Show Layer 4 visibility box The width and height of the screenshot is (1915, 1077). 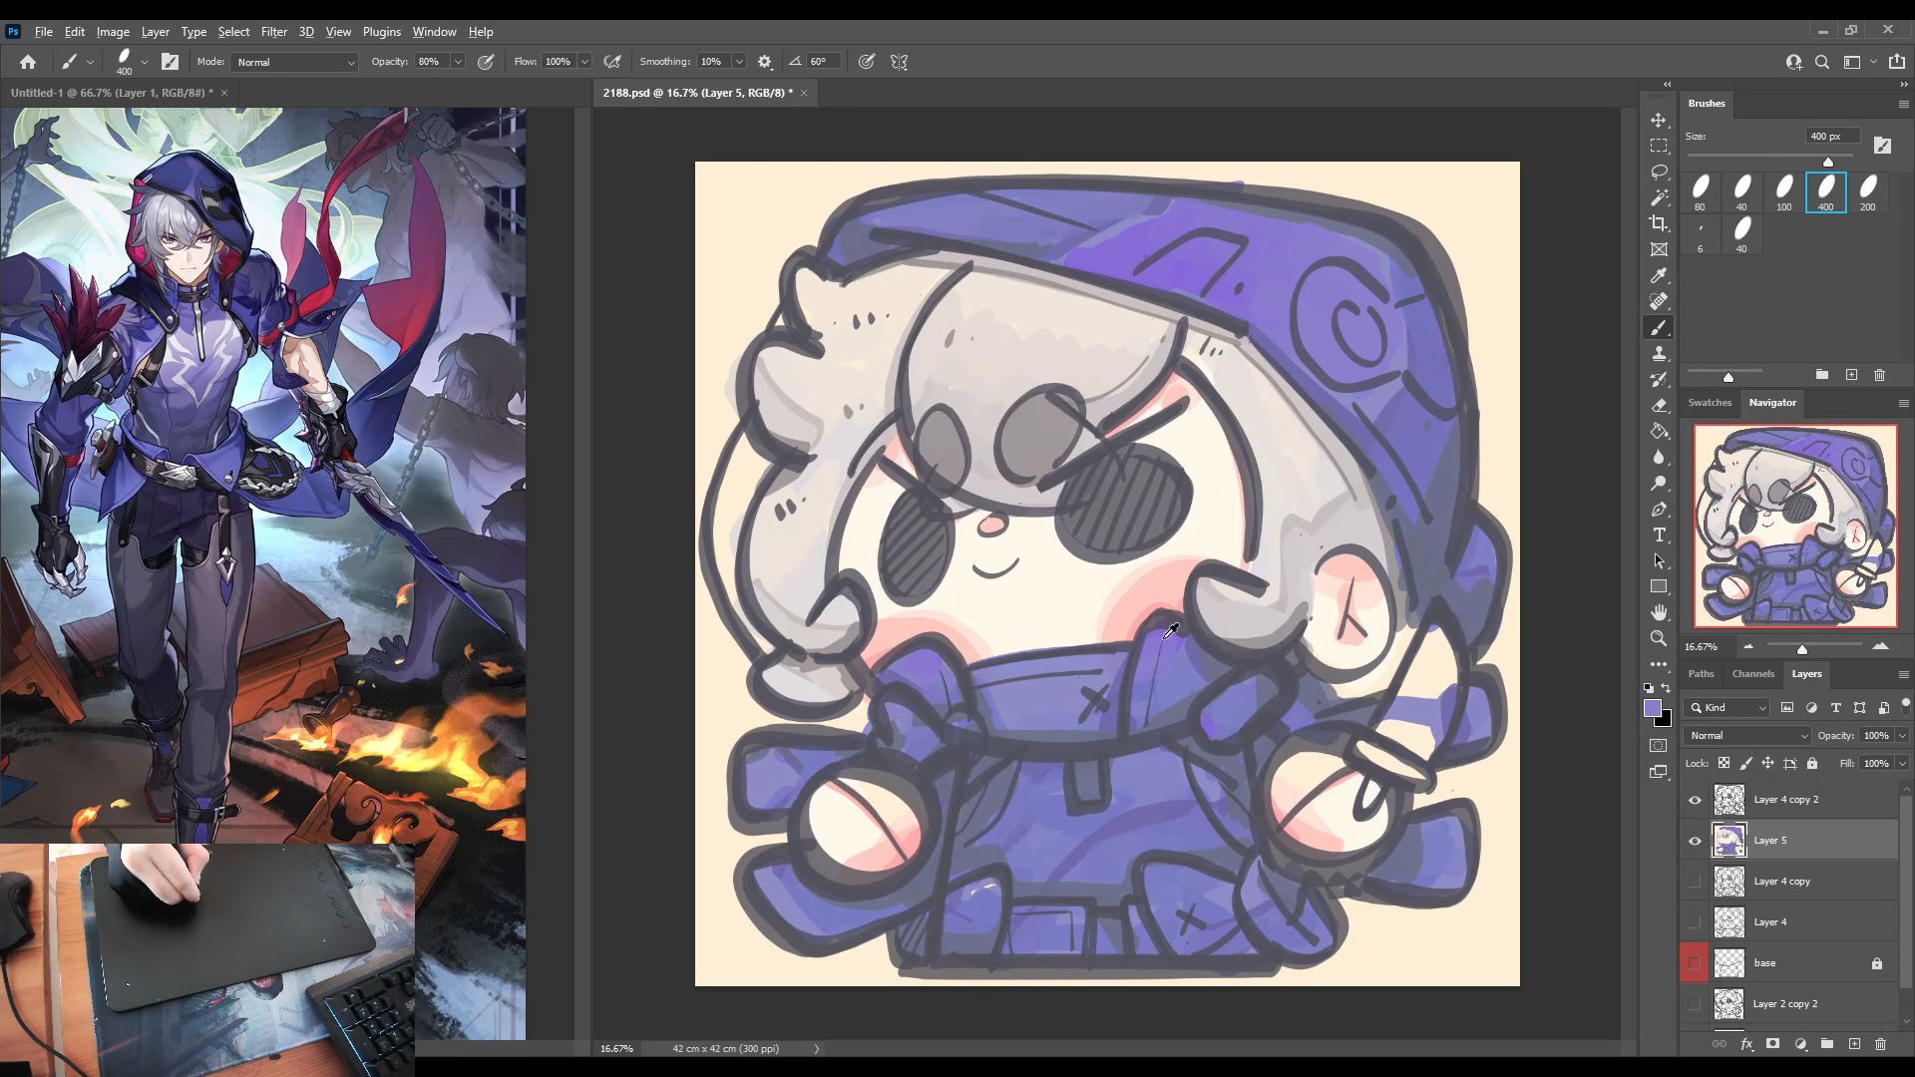pyautogui.click(x=1695, y=922)
